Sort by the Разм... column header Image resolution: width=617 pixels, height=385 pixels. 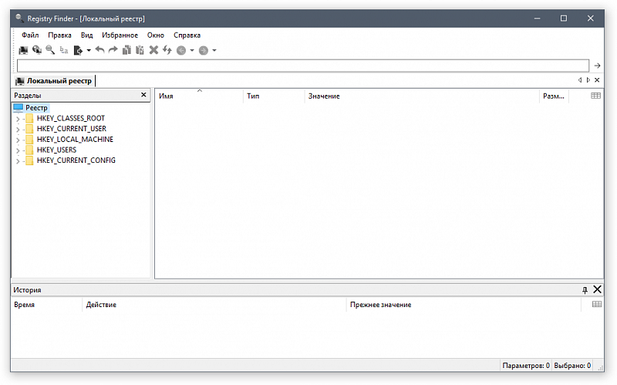tap(554, 96)
